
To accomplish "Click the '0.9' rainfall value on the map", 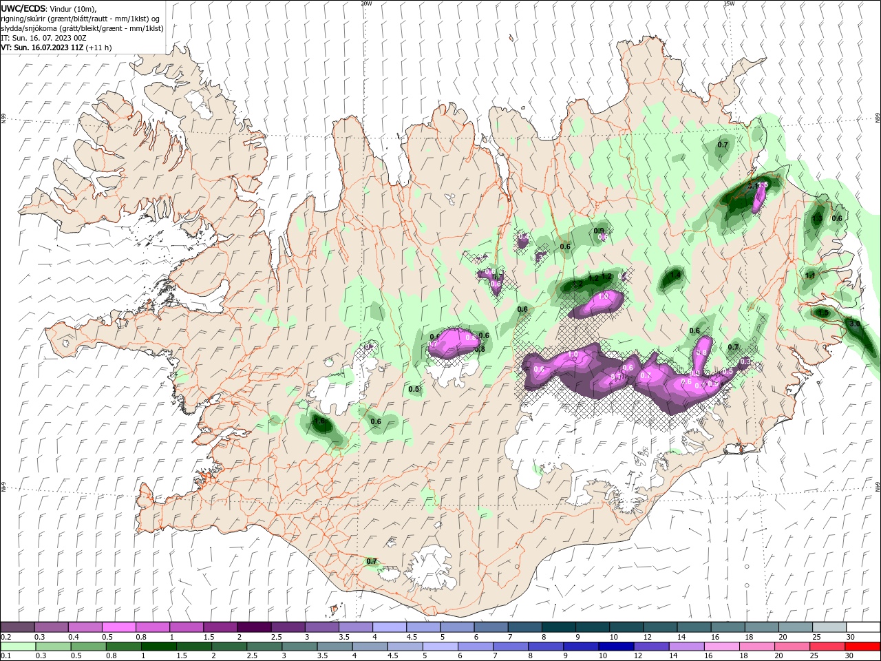I will click(599, 231).
